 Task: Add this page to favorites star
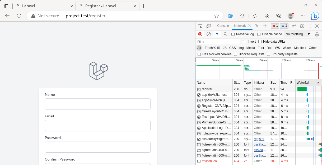[x=217, y=16]
